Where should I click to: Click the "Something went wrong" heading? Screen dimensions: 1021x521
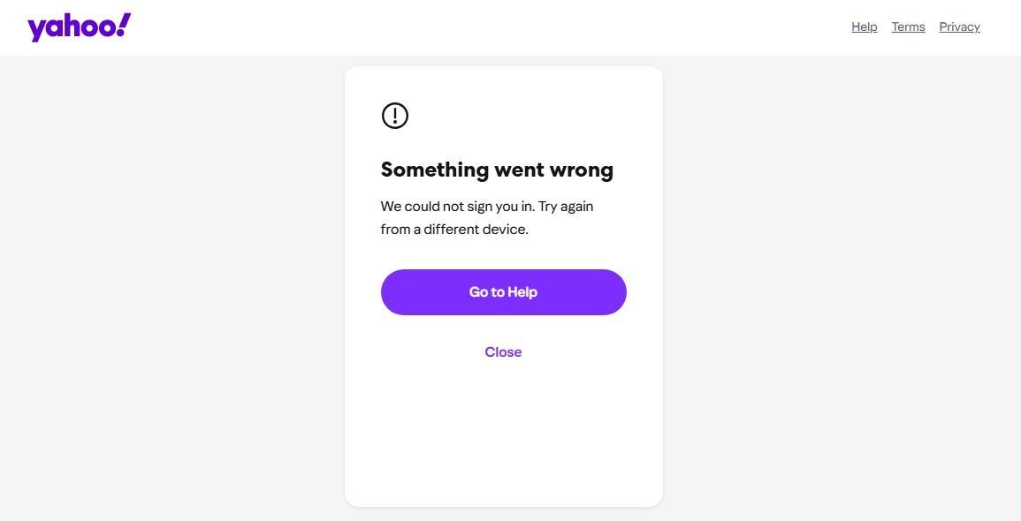tap(497, 170)
